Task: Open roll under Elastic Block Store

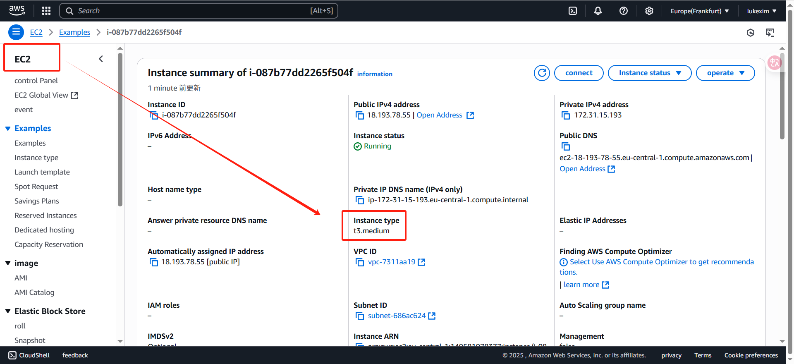Action: 20,326
